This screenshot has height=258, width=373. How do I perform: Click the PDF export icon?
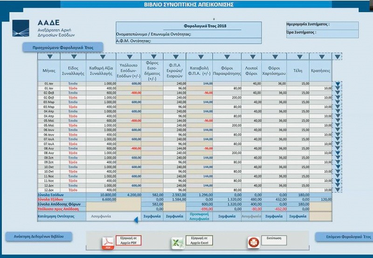coord(108,242)
